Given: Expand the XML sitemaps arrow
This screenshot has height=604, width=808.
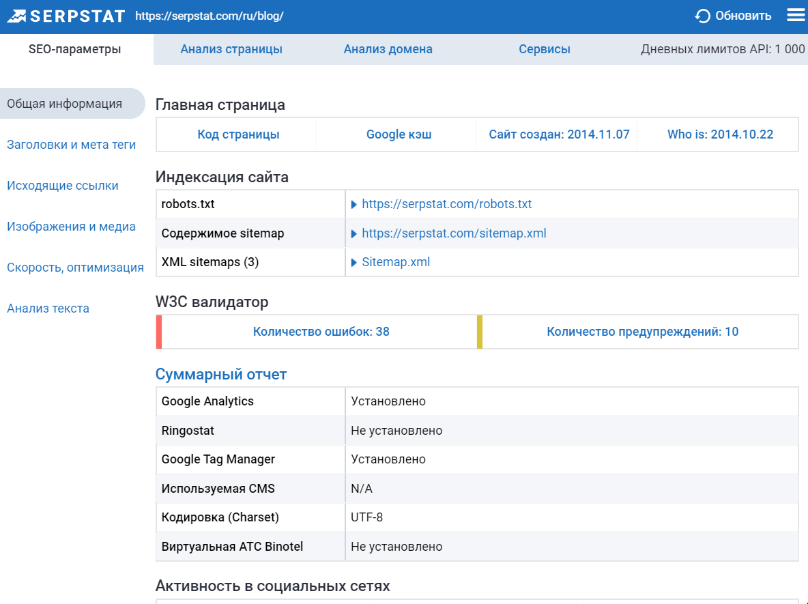Looking at the screenshot, I should (x=354, y=263).
